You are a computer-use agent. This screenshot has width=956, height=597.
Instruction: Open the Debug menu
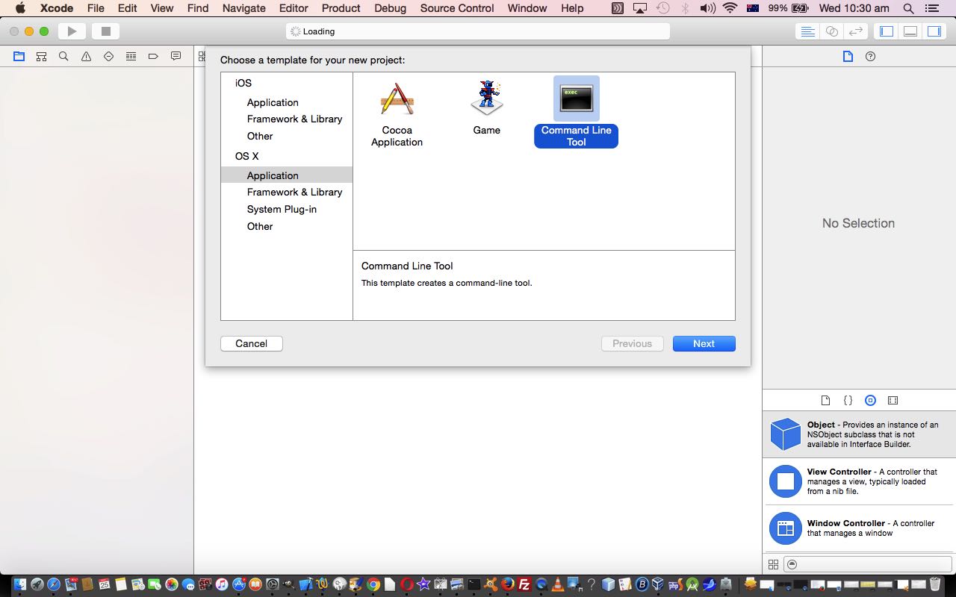(391, 8)
